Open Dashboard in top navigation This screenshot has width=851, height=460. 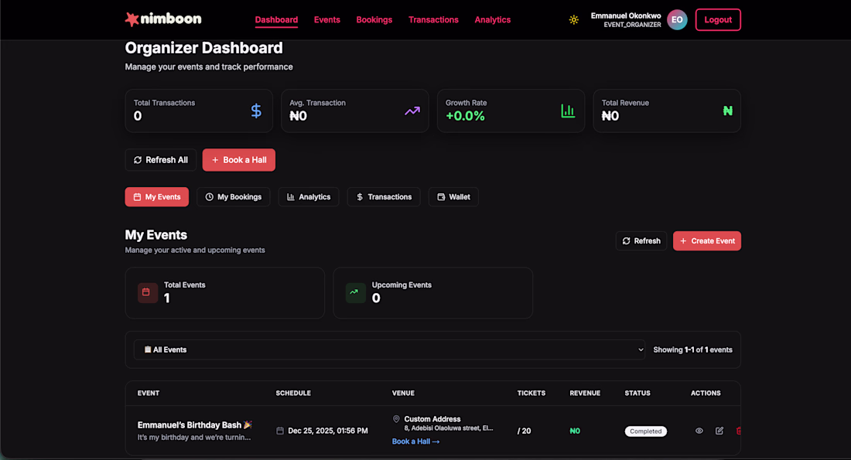pyautogui.click(x=276, y=19)
